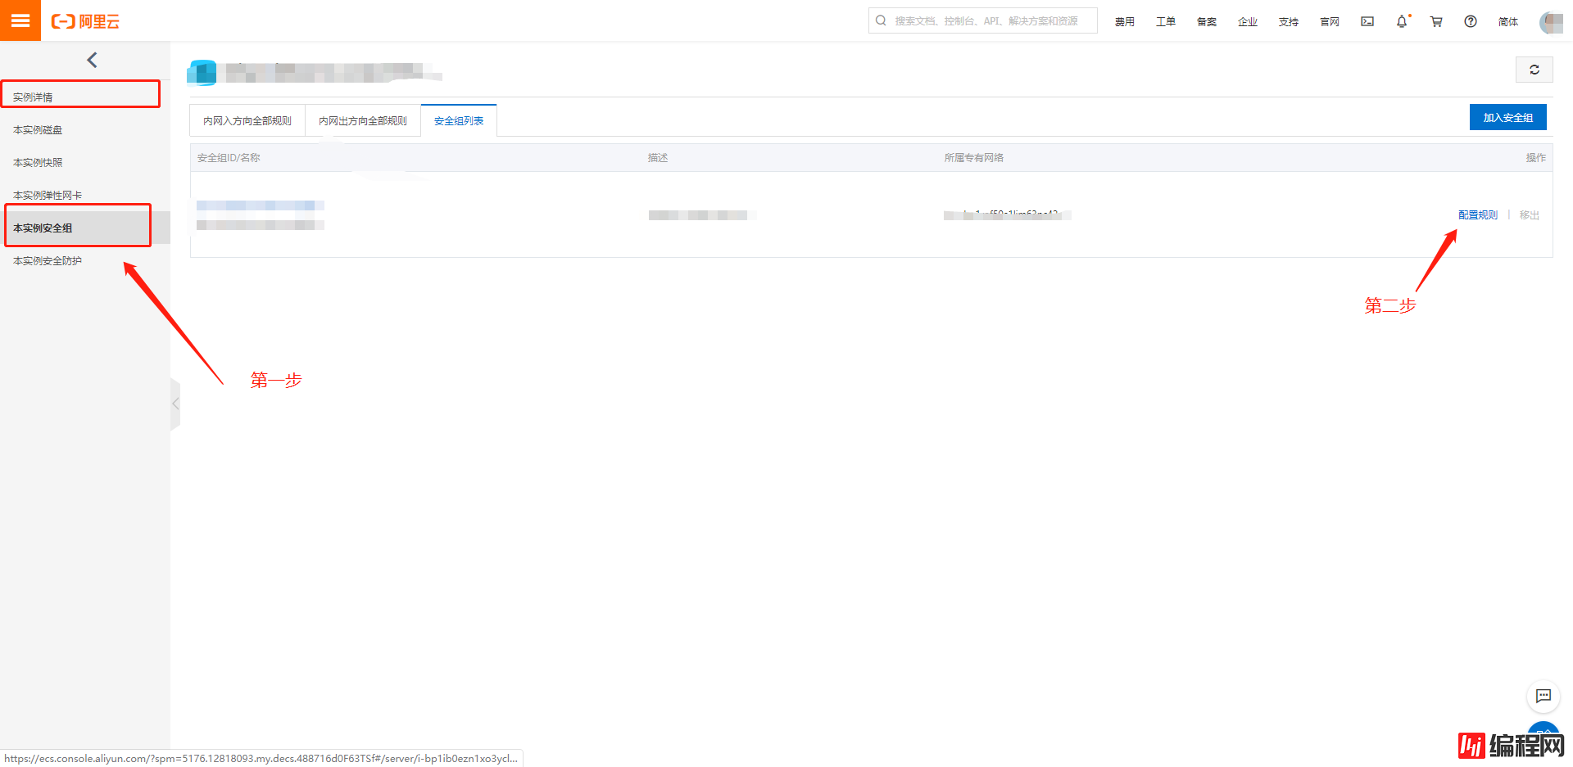The image size is (1573, 767).
Task: Switch to 安全组列表 tab
Action: coord(459,120)
